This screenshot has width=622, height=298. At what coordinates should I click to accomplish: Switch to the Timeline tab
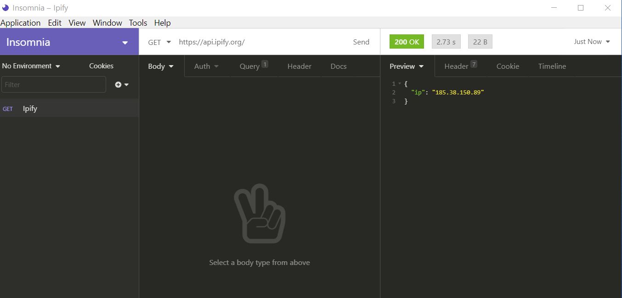coord(552,66)
